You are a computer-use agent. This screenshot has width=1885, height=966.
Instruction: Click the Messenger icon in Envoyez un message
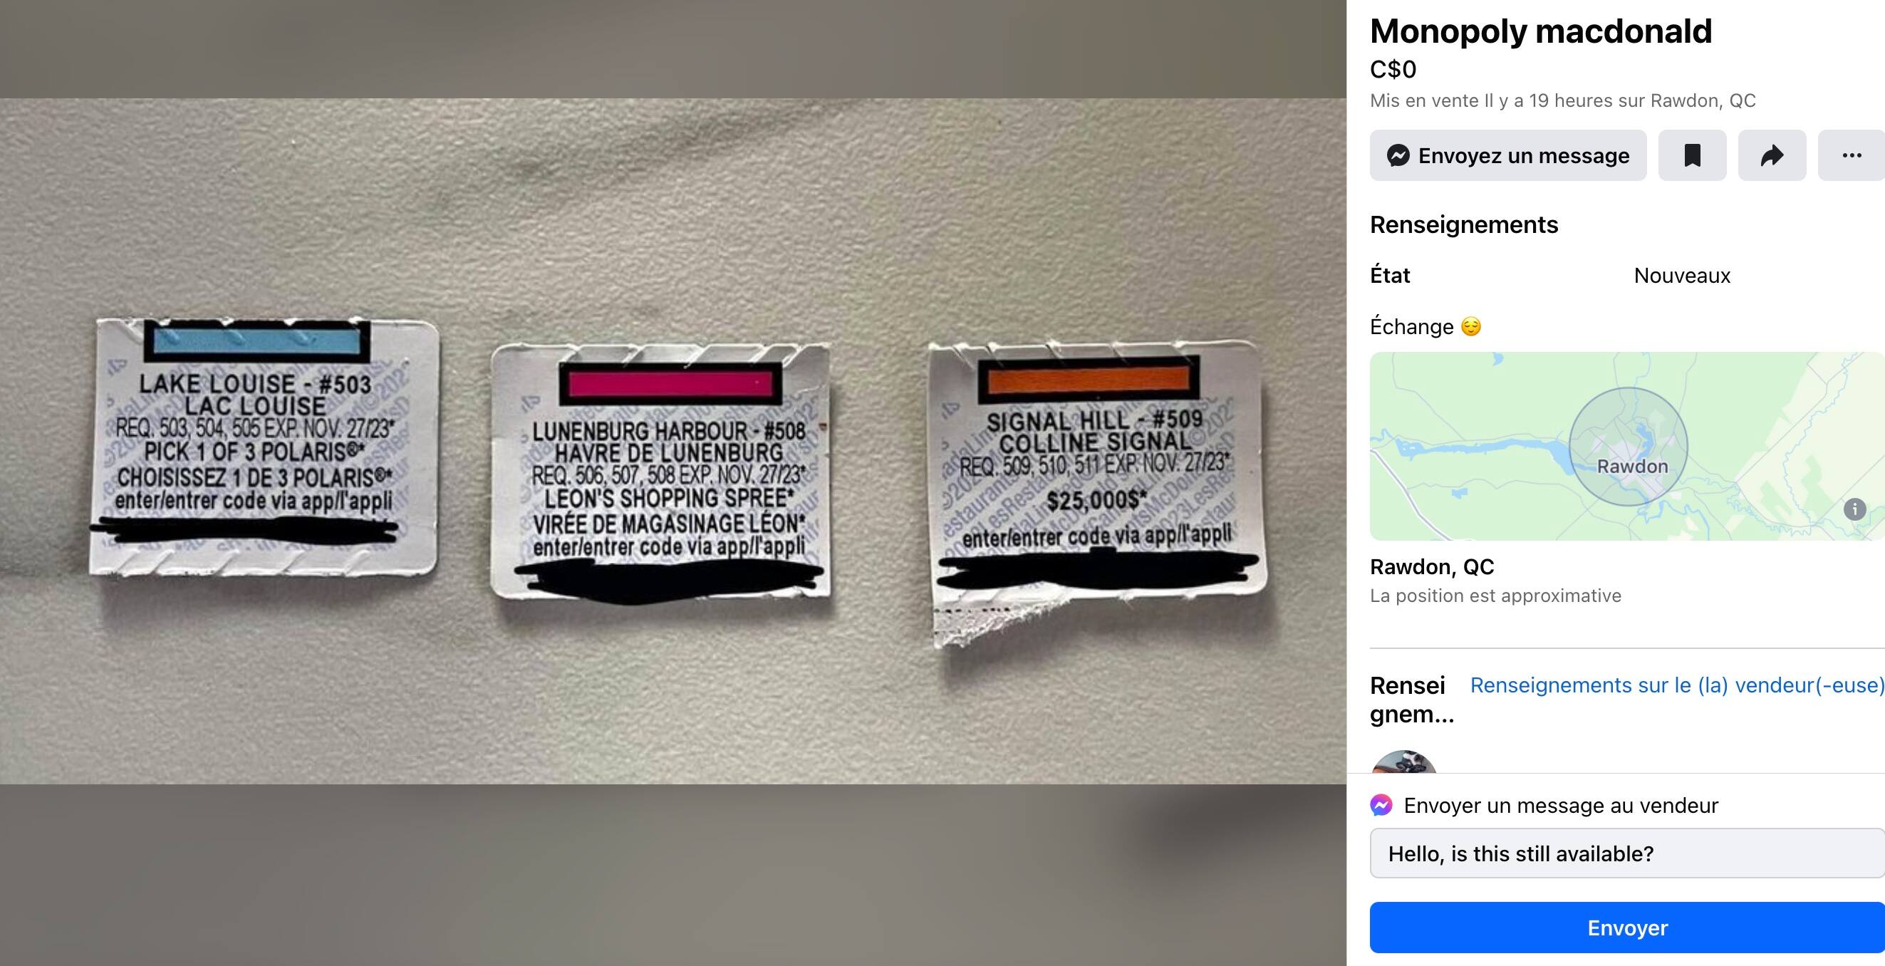point(1398,155)
